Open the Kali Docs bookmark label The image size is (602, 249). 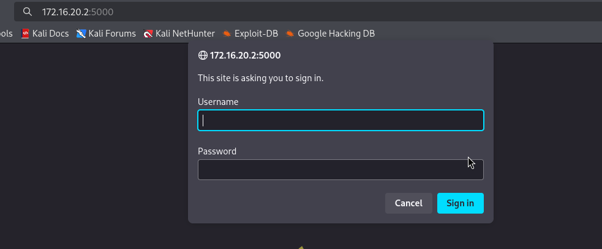click(50, 34)
